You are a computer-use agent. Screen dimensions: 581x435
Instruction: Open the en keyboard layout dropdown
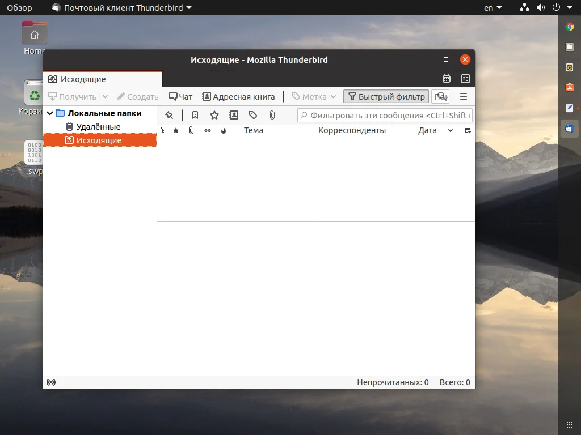[493, 8]
